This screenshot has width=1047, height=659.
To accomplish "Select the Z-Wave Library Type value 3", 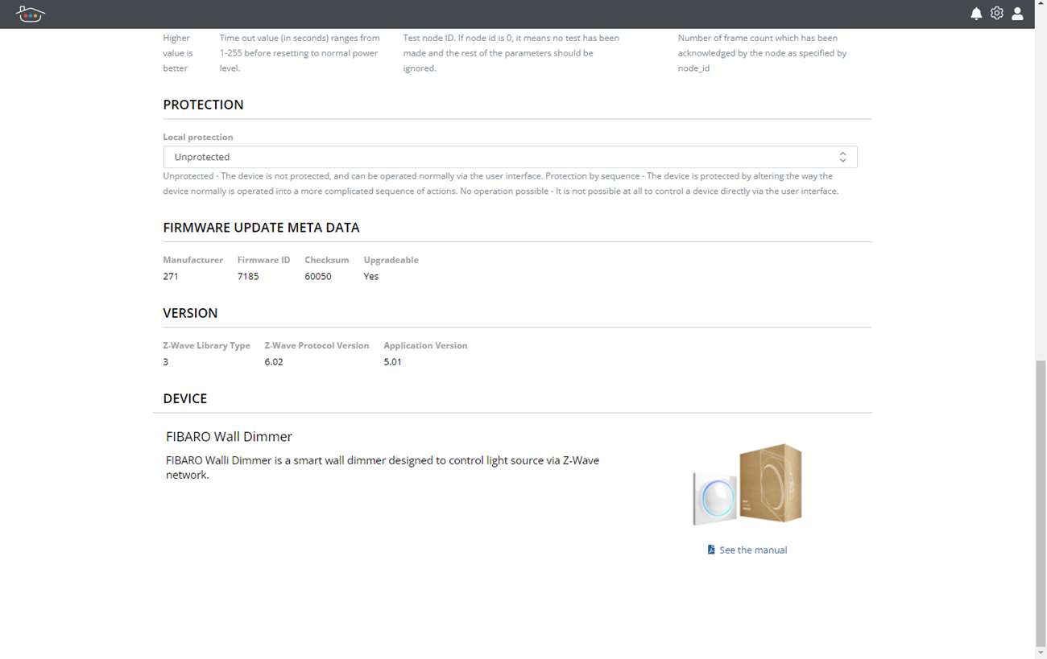I will pos(166,362).
